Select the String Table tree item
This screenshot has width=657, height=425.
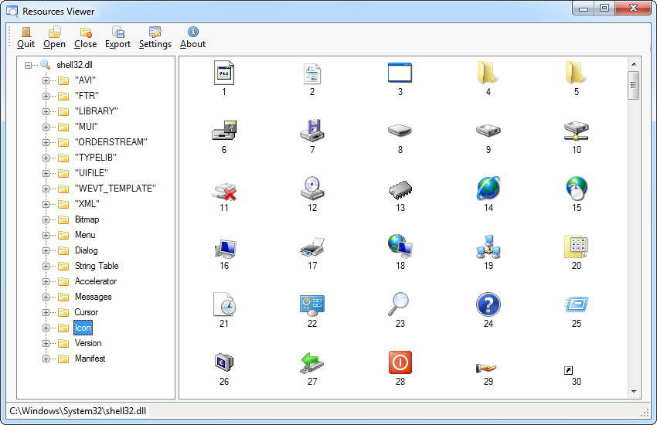point(97,266)
